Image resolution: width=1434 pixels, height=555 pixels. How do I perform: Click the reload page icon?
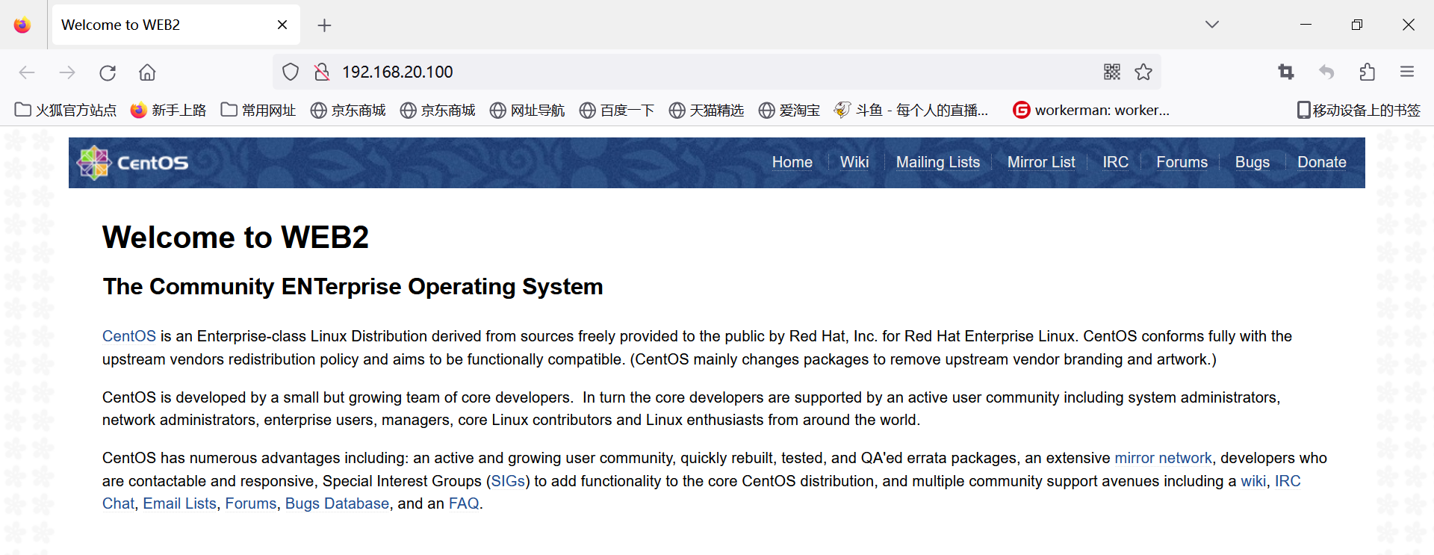108,72
